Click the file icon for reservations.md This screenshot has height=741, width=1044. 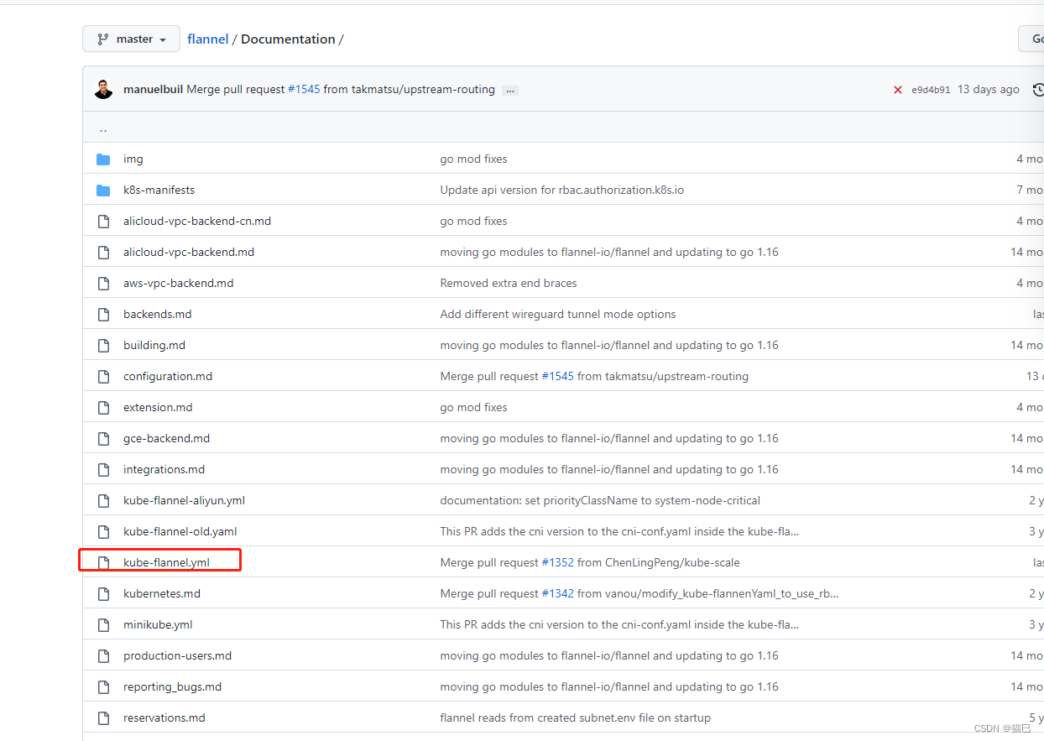coord(103,718)
